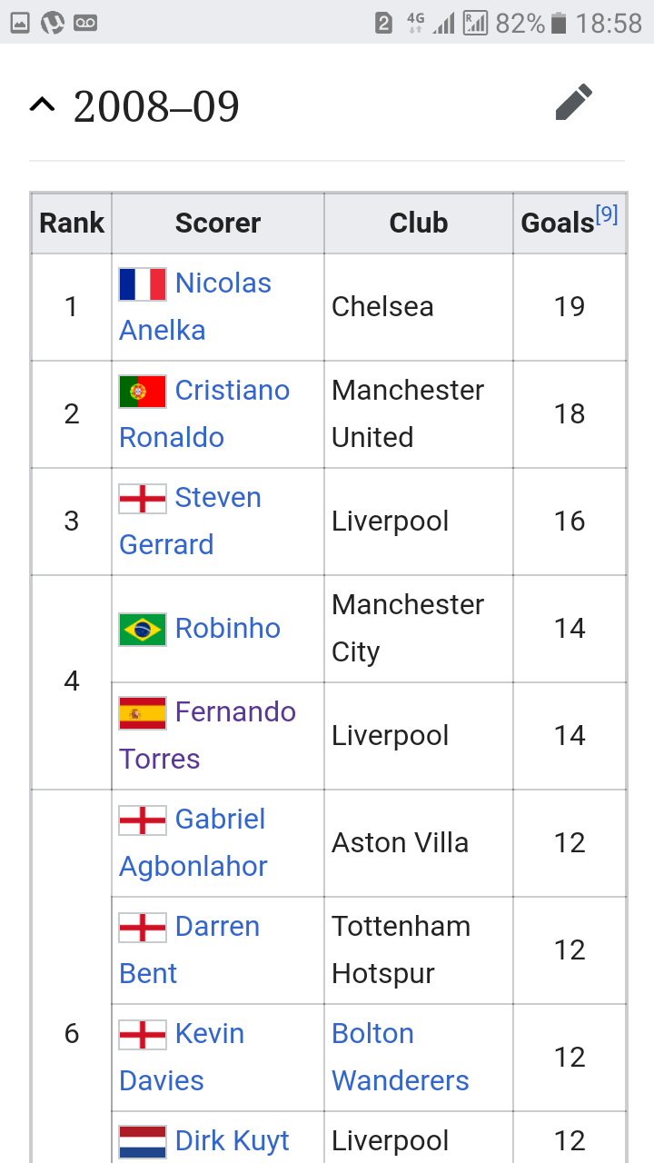The width and height of the screenshot is (654, 1163).
Task: Tap the England flag beside Steven Gerrard
Action: [x=143, y=498]
